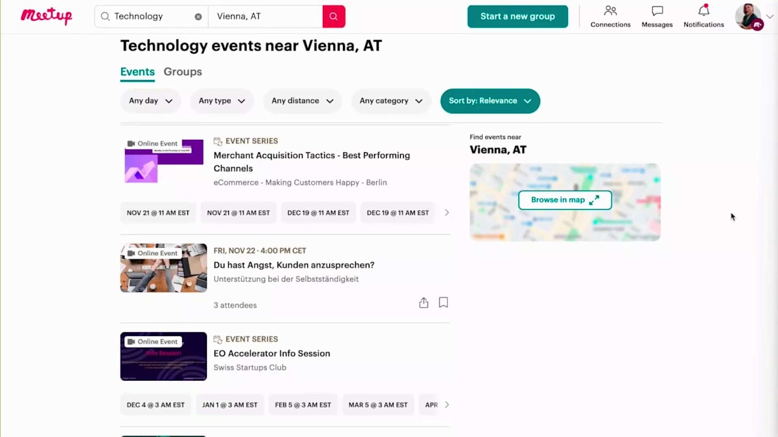
Task: Open the Swiss Startups Club group name
Action: click(250, 368)
